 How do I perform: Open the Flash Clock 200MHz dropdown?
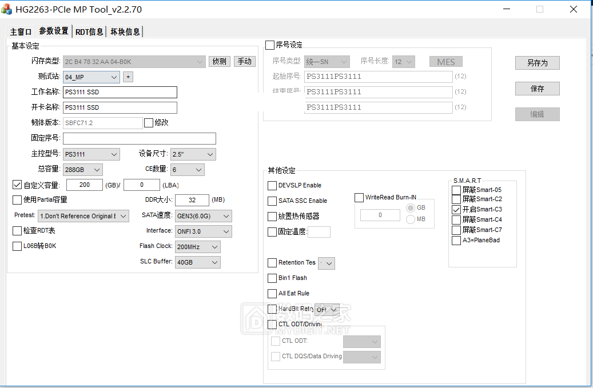coord(197,247)
